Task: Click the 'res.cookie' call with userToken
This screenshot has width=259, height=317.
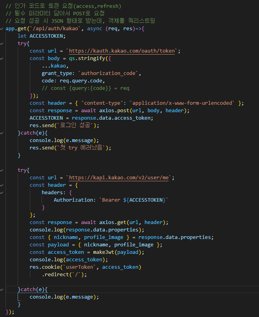Action: coord(85,267)
